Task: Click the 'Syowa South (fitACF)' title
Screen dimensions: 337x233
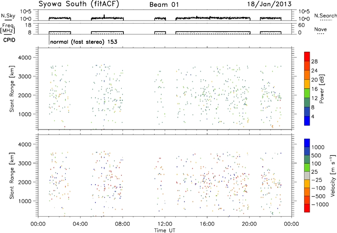Action: click(78, 4)
